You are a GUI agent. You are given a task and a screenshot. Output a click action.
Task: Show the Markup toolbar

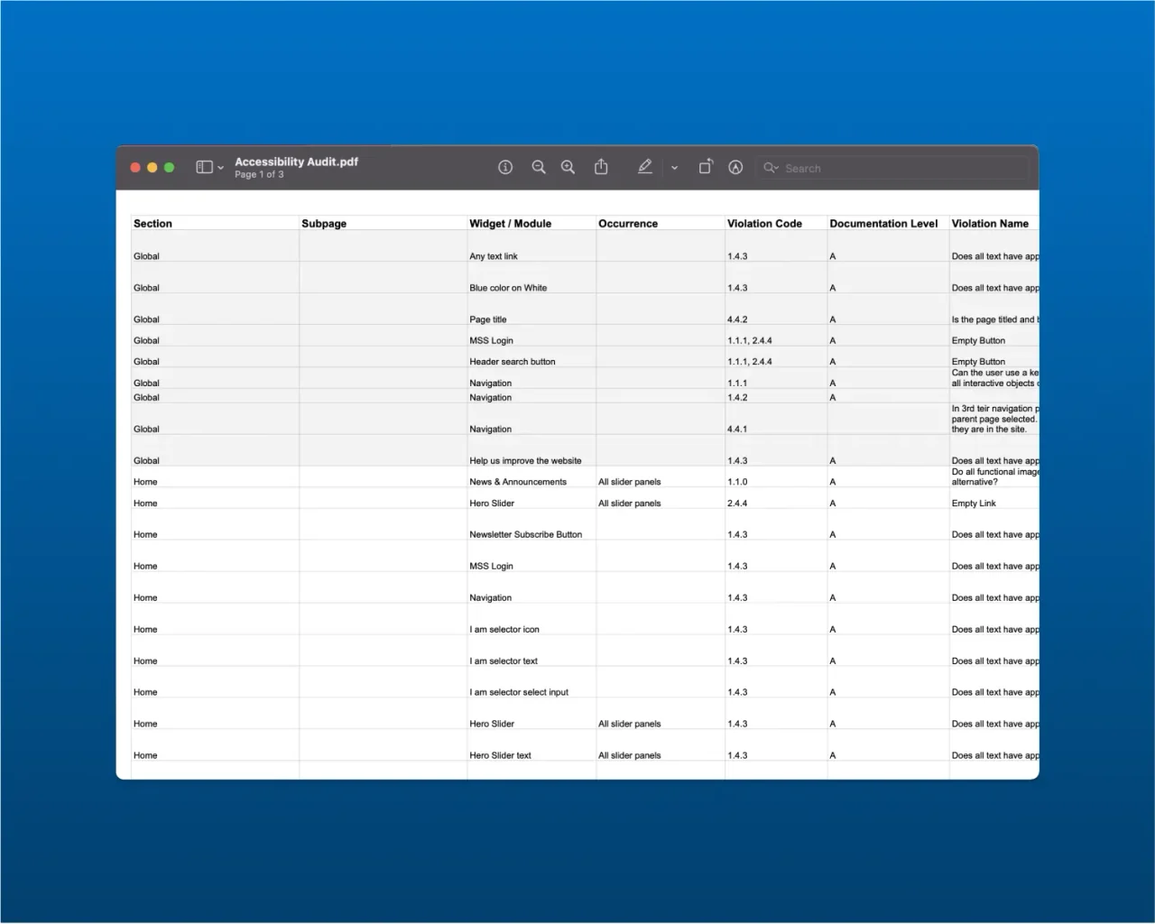[x=735, y=167]
